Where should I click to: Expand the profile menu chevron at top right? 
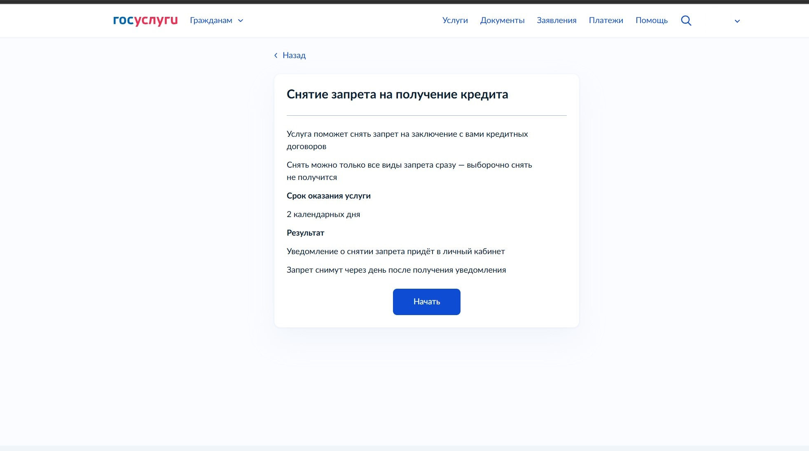(x=737, y=21)
